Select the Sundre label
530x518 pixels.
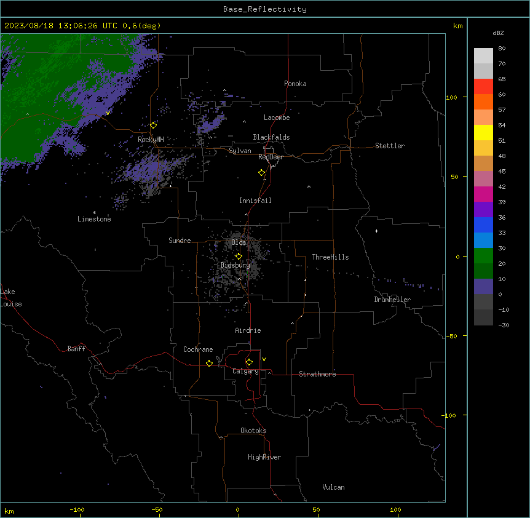pyautogui.click(x=180, y=241)
